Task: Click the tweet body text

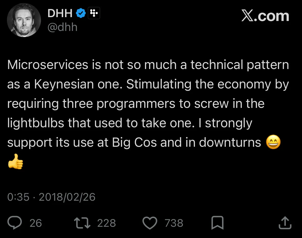Action: click(x=148, y=104)
